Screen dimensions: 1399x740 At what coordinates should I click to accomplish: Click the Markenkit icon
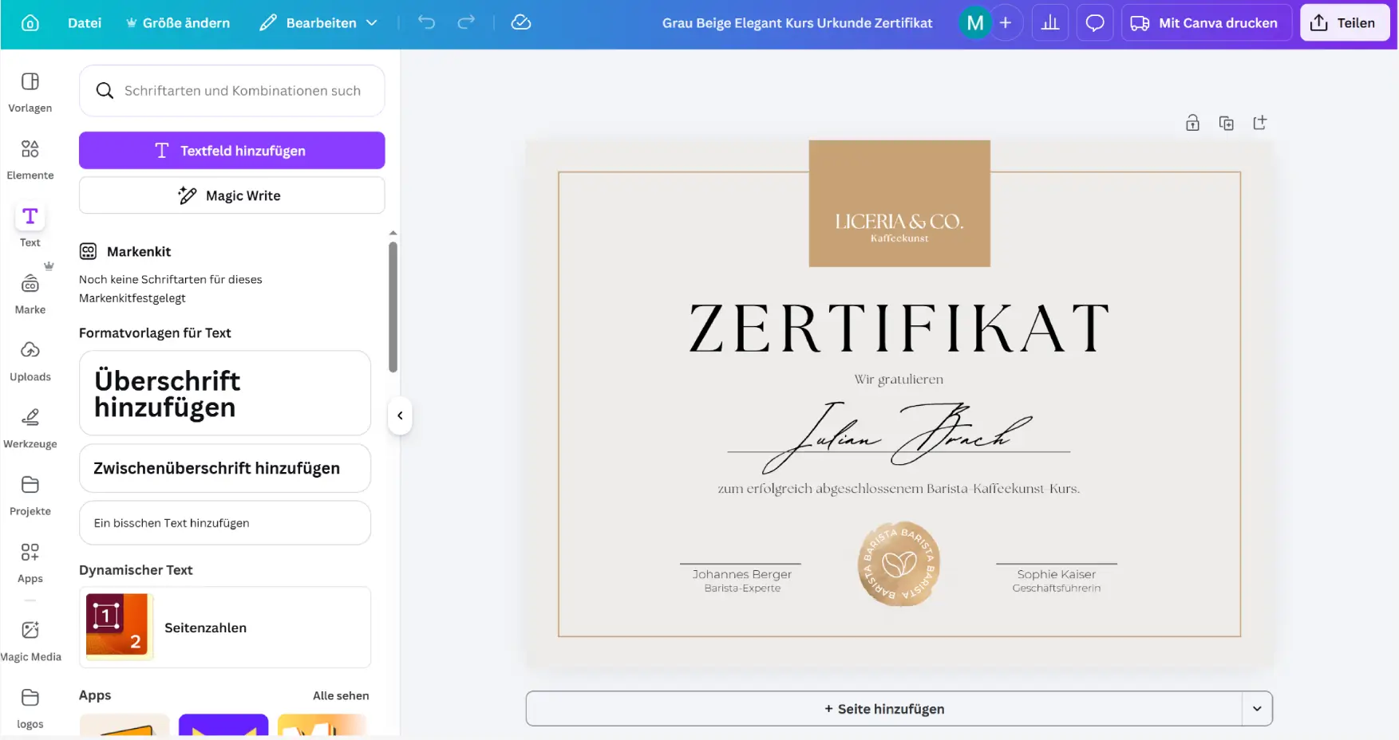[88, 251]
